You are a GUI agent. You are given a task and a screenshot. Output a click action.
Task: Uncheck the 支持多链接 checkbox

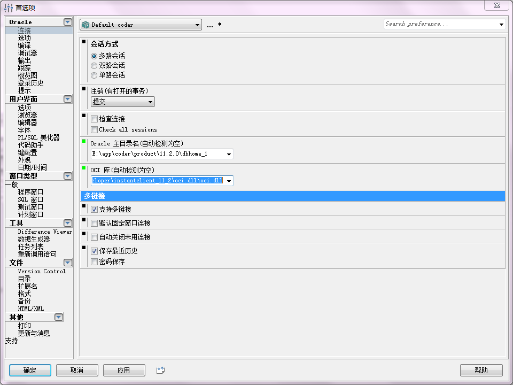(x=94, y=209)
